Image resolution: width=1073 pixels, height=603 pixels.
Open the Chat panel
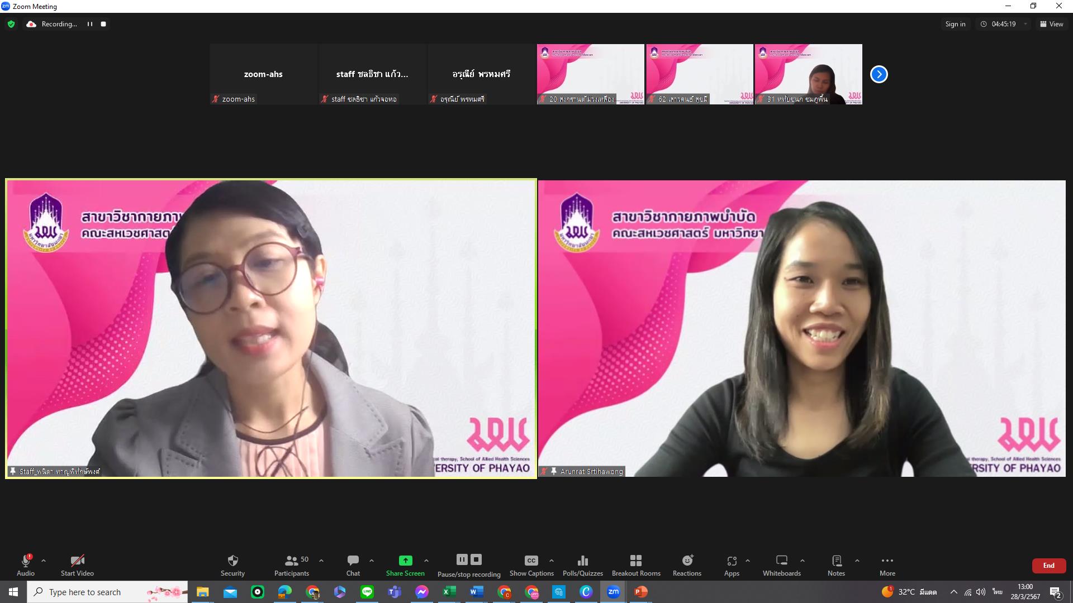point(353,565)
